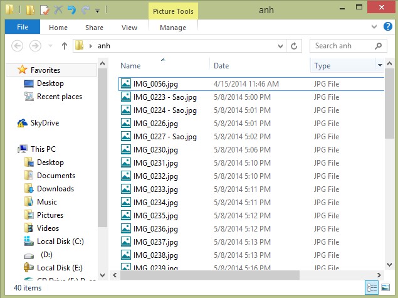Click the image icon of IMG_0230.jpg
Image resolution: width=398 pixels, height=298 pixels.
point(125,150)
